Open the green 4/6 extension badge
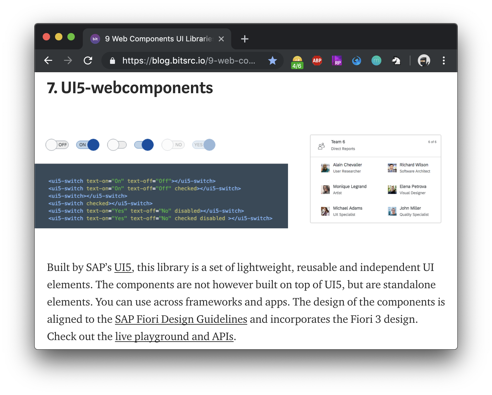 click(297, 62)
